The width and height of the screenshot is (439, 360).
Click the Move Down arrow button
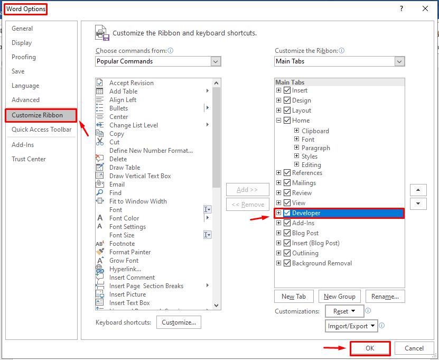point(418,204)
